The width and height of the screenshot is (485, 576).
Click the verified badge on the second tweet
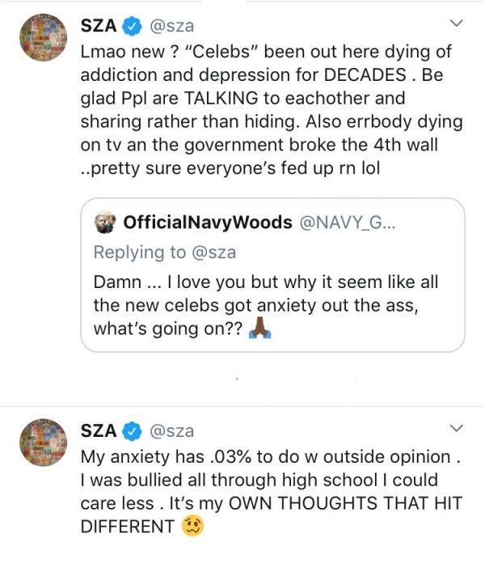coord(132,431)
